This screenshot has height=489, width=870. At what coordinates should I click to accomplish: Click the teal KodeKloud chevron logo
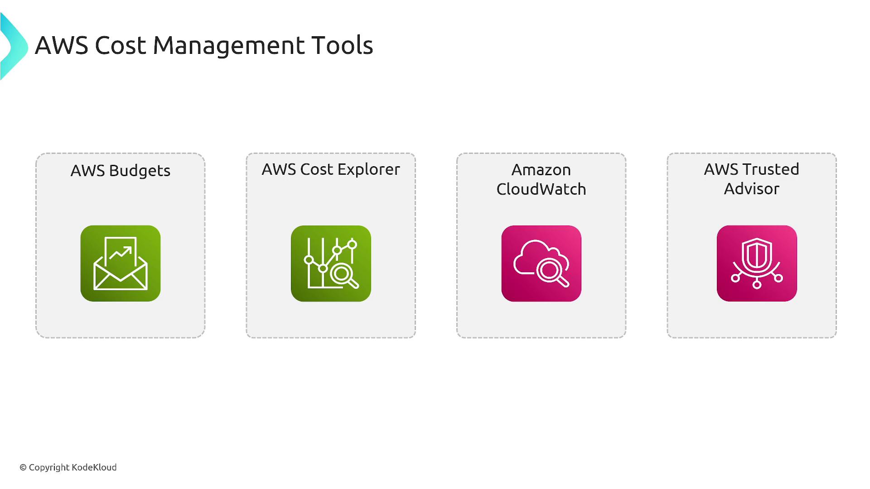(14, 46)
